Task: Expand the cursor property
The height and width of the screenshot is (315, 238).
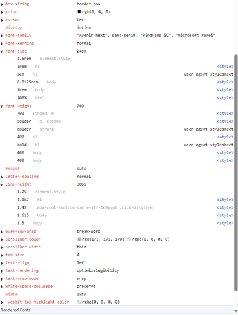Action: coord(2,20)
